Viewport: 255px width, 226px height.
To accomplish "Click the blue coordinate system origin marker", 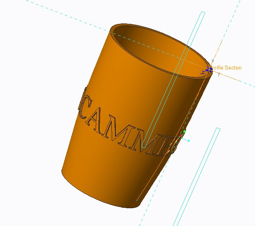I will (x=209, y=70).
